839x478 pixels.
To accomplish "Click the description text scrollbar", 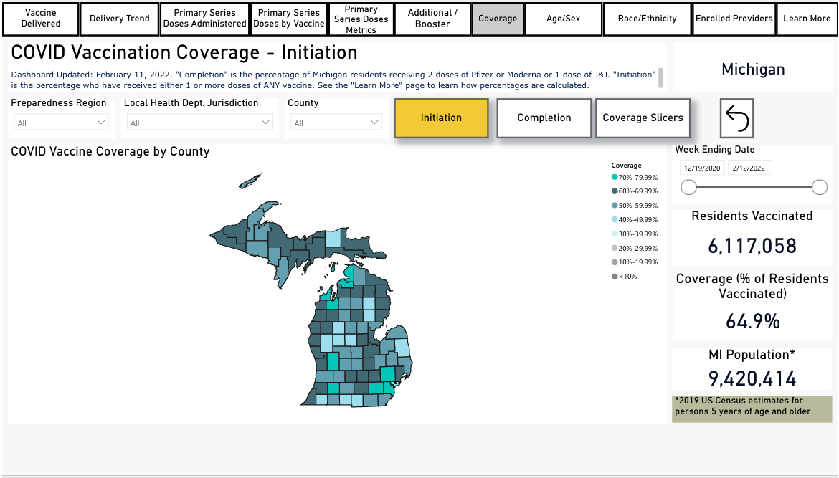I will point(661,78).
